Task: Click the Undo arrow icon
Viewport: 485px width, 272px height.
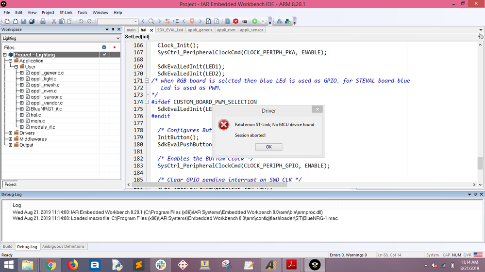Action: pos(81,21)
